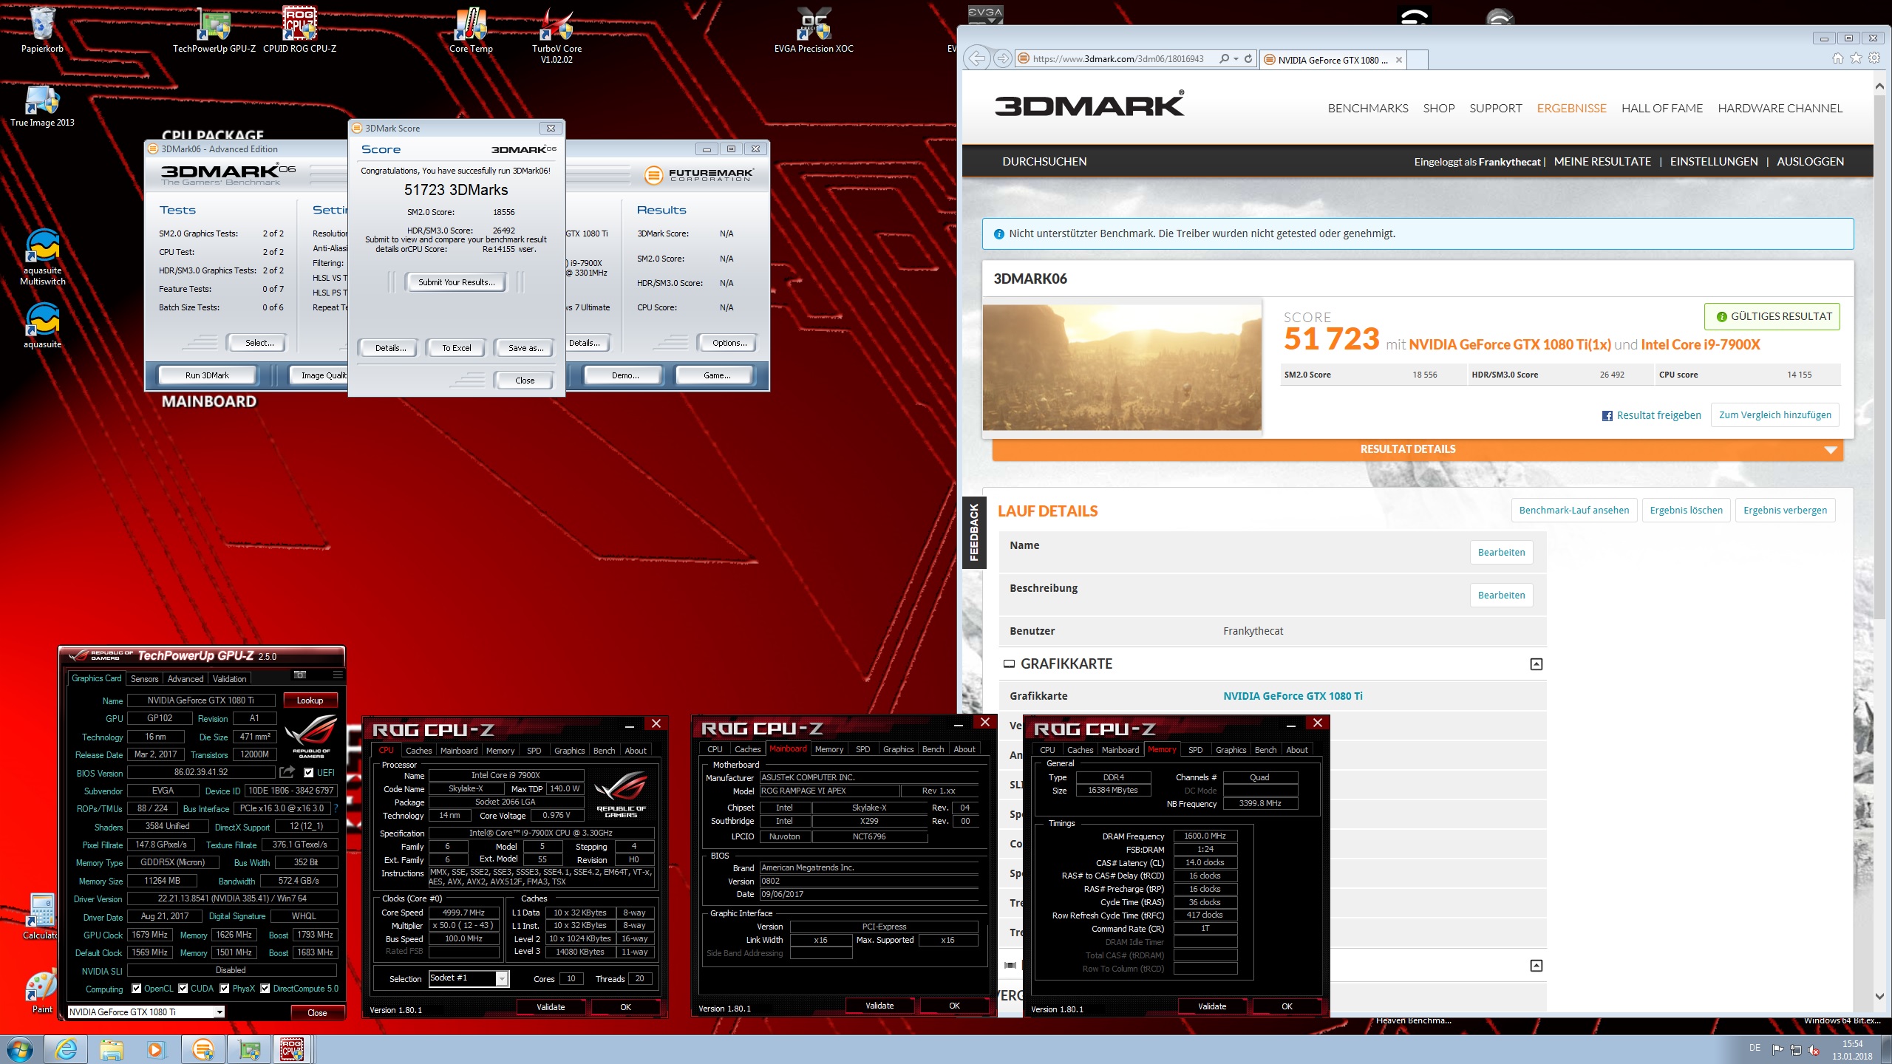
Task: Click To Excel button
Action: pyautogui.click(x=456, y=348)
